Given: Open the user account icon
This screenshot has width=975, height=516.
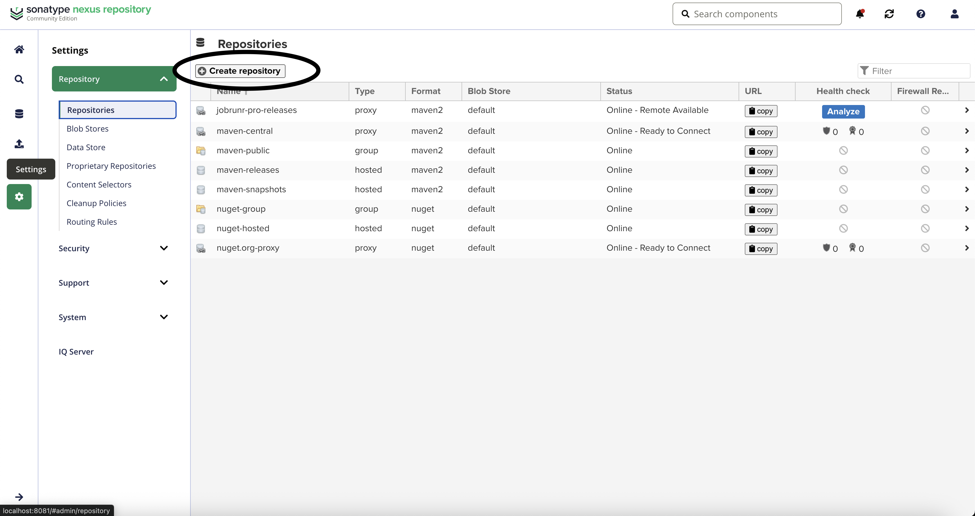Looking at the screenshot, I should 954,14.
